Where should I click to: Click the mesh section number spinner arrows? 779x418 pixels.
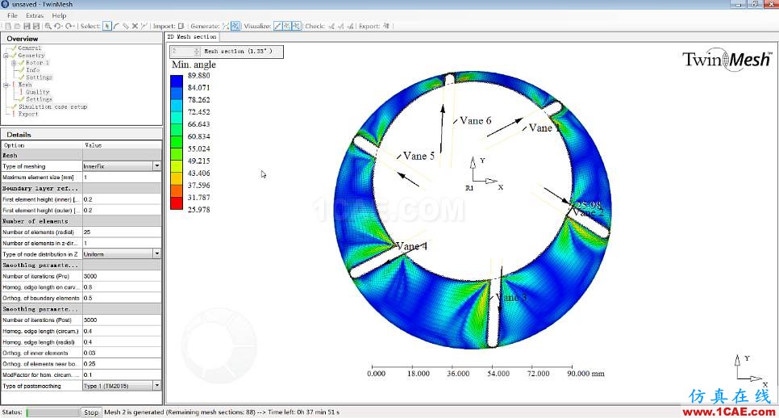pos(197,51)
